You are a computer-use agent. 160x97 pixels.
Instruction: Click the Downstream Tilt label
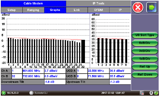pyautogui.click(x=22, y=82)
